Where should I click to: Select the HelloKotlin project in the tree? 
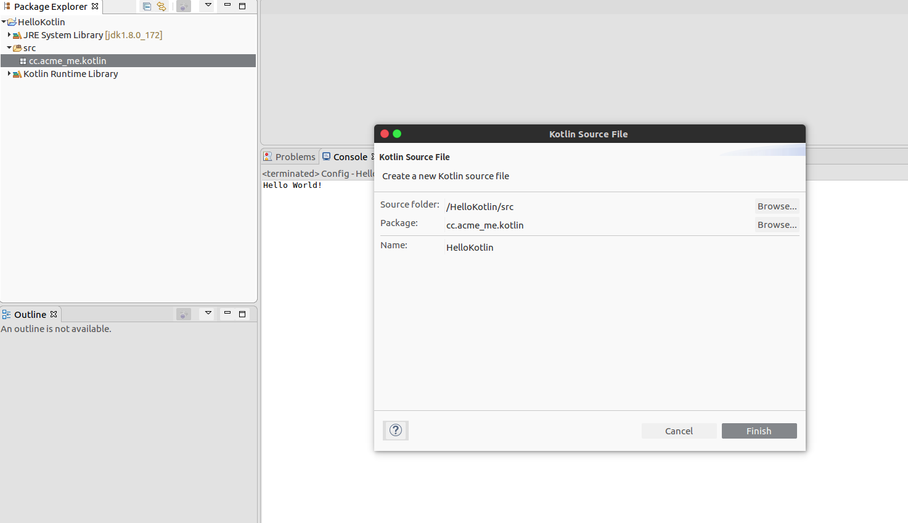(x=41, y=22)
